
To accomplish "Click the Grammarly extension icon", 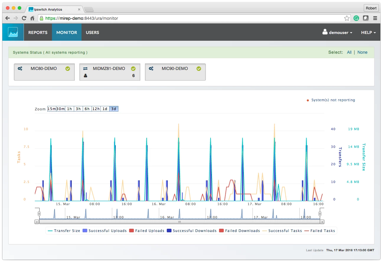I will (356, 18).
